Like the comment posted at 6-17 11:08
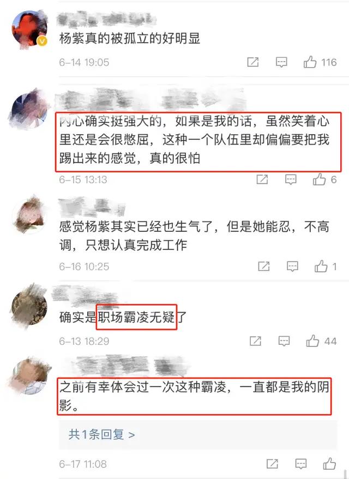The width and height of the screenshot is (349, 479). [329, 464]
